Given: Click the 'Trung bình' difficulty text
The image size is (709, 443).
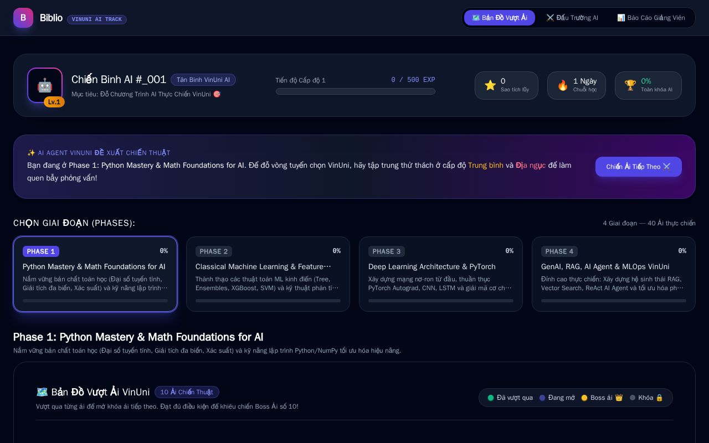Looking at the screenshot, I should [x=486, y=165].
